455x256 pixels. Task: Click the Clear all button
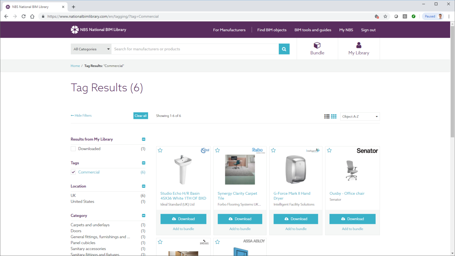tap(140, 116)
